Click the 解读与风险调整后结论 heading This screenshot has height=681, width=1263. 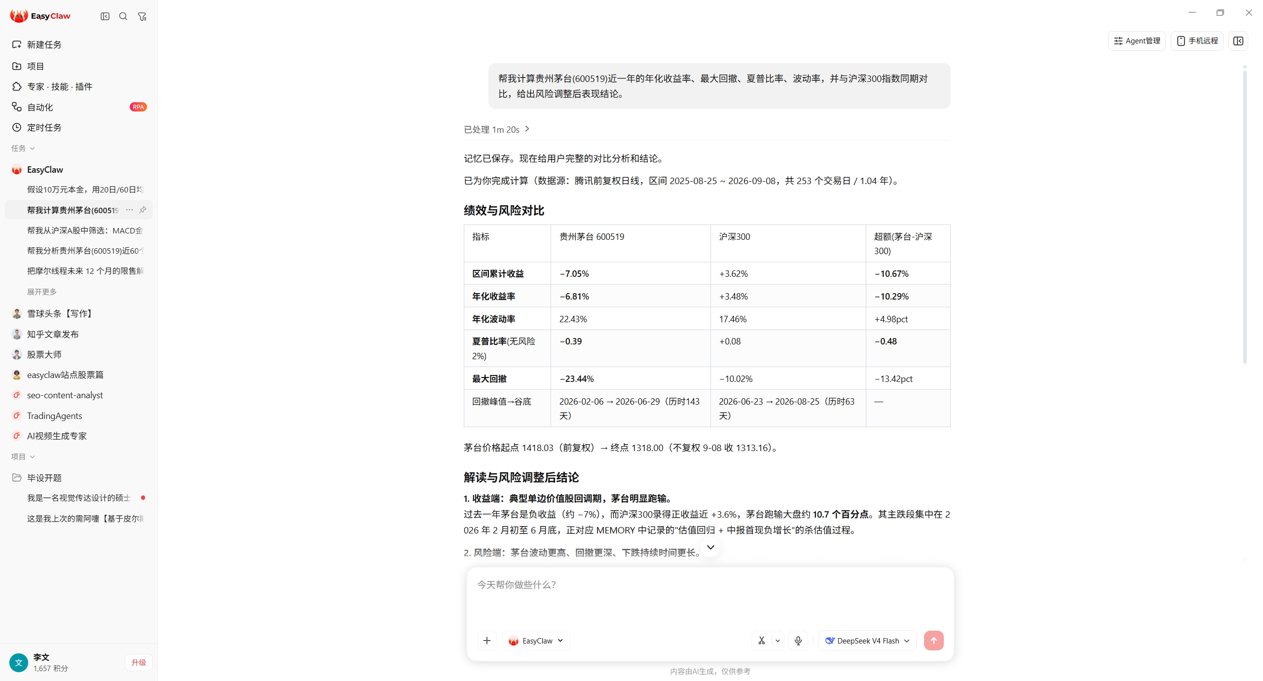521,477
